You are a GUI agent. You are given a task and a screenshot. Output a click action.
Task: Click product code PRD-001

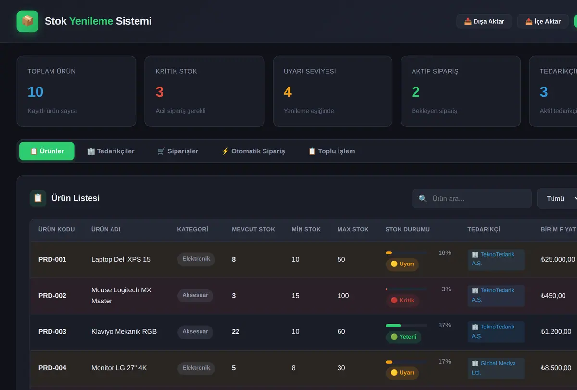[x=52, y=259]
